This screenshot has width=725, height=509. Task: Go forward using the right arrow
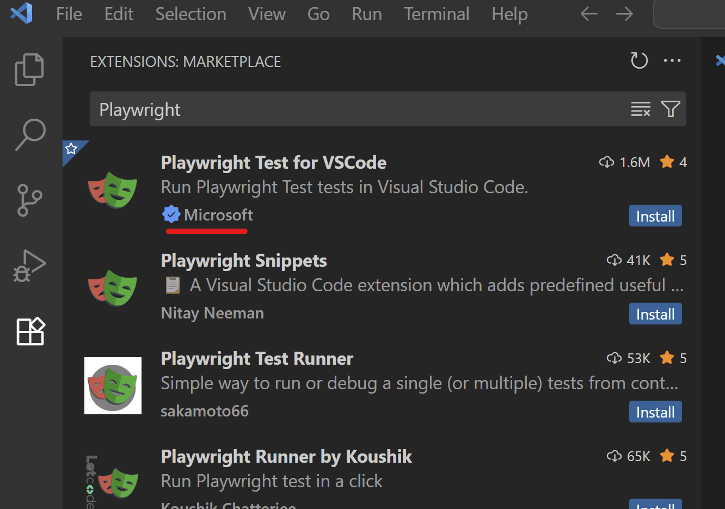pos(624,14)
